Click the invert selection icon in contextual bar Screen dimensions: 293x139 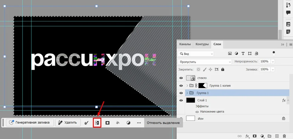pos(97,123)
